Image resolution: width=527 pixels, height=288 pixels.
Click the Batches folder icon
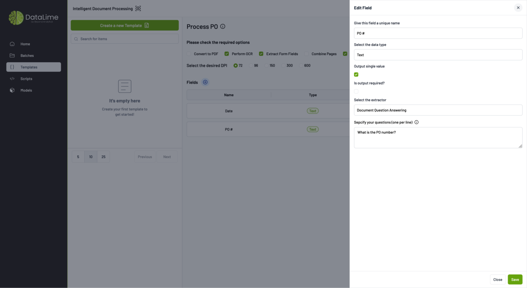pyautogui.click(x=12, y=56)
